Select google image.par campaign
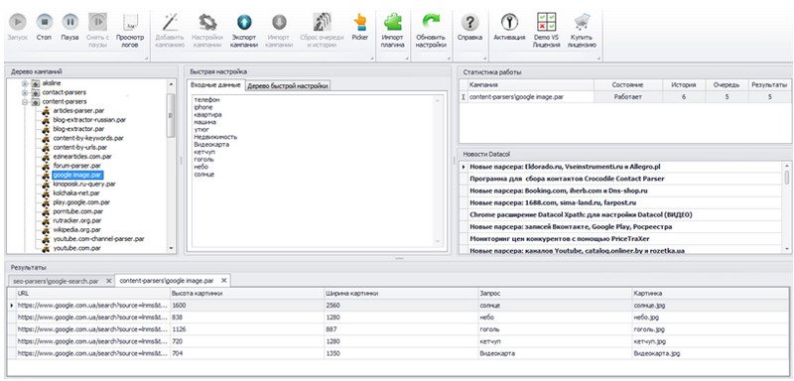 [x=77, y=175]
